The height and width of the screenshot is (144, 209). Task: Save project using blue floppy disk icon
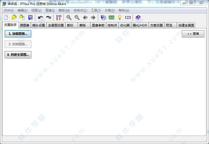click(x=30, y=17)
